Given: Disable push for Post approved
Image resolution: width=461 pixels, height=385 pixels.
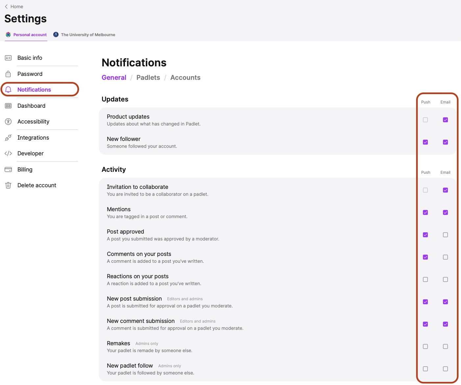Looking at the screenshot, I should tap(425, 235).
